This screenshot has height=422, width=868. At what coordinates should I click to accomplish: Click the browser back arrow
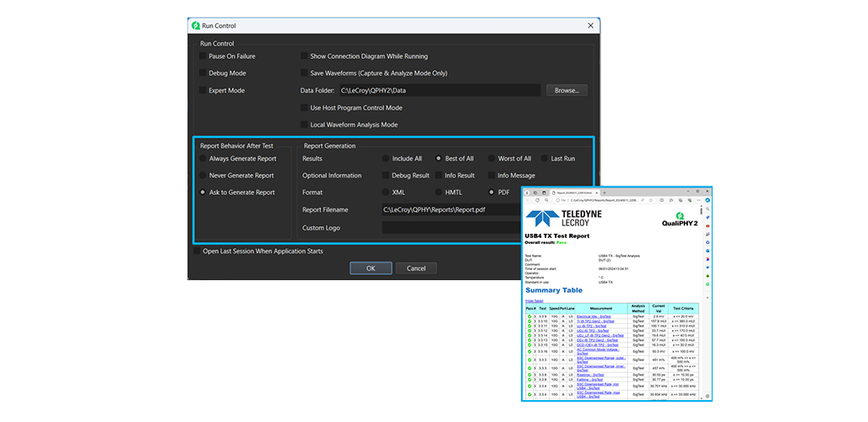click(527, 200)
